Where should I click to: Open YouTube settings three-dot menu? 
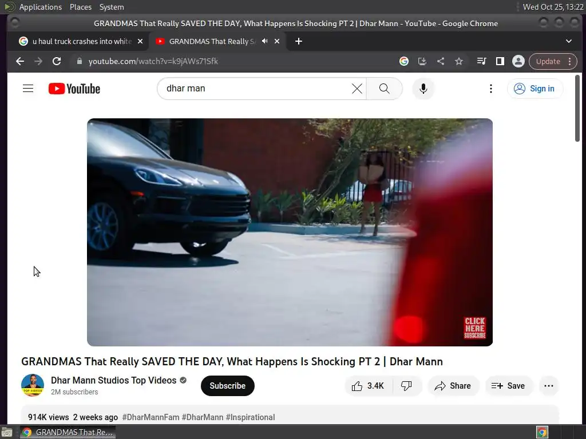pos(490,89)
